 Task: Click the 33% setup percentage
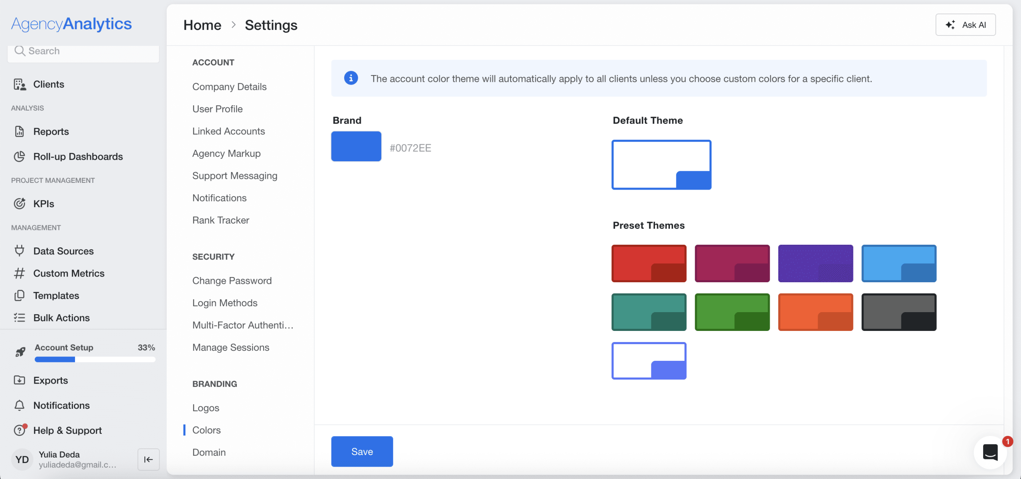(x=146, y=347)
